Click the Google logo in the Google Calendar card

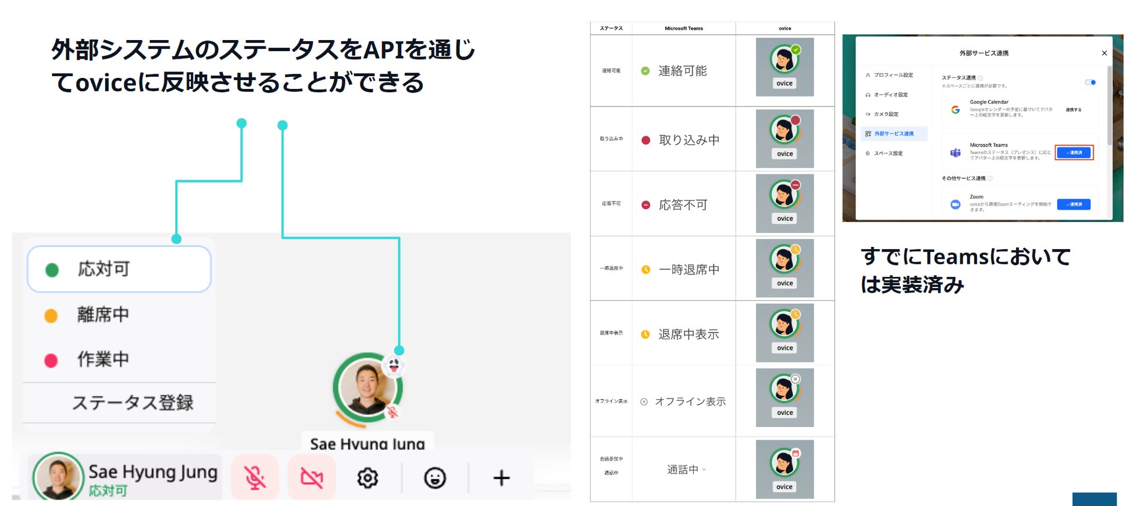point(955,109)
